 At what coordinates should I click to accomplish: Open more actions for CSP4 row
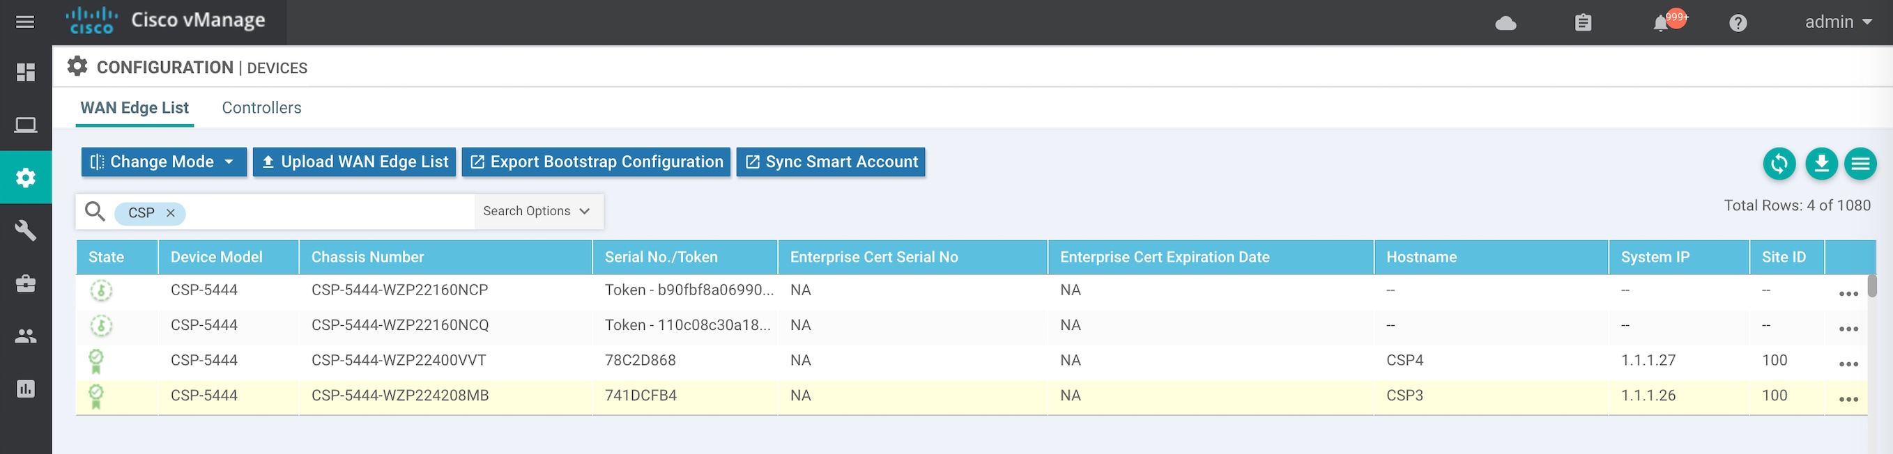coord(1848,364)
